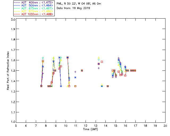Viewport: 170px width, 136px height.
Task: Click the y-axis tick label 2.0
Action: tap(13, 19)
